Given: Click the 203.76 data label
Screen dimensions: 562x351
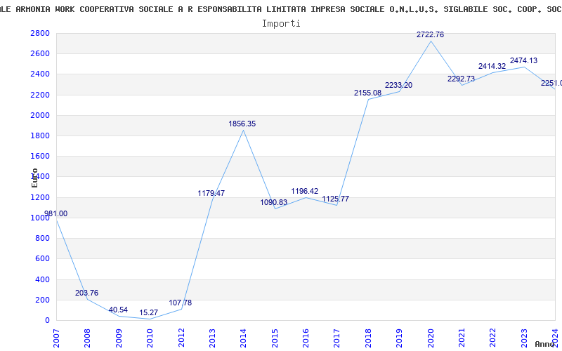Looking at the screenshot, I should (86, 293).
